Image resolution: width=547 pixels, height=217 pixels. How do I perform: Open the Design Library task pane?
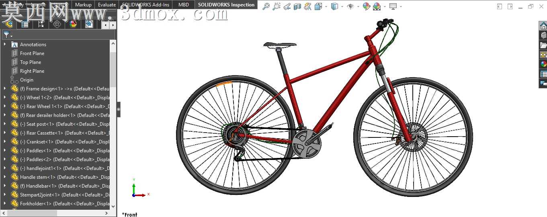(x=543, y=35)
